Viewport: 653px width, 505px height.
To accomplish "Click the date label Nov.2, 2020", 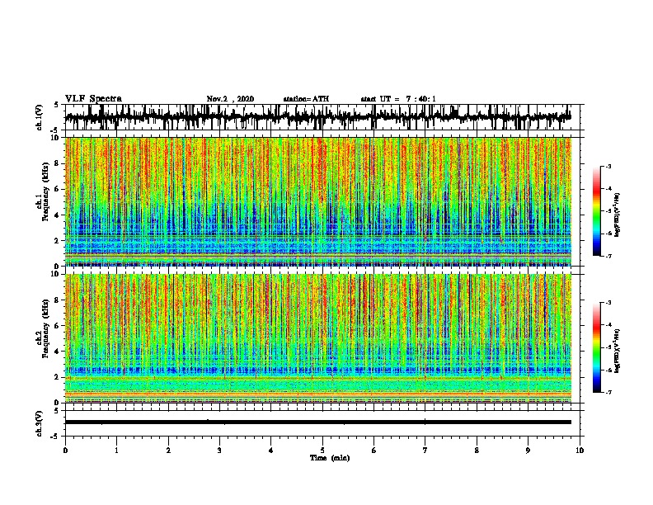I will click(x=230, y=99).
